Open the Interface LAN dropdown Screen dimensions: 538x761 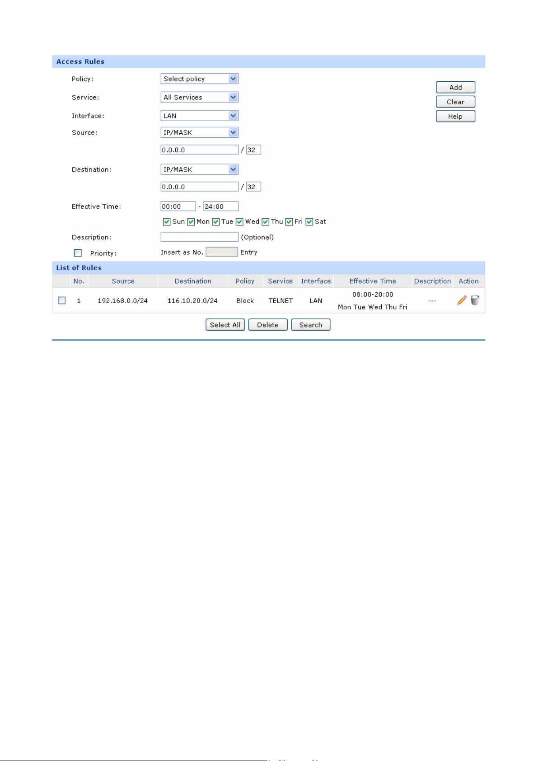[x=200, y=116]
